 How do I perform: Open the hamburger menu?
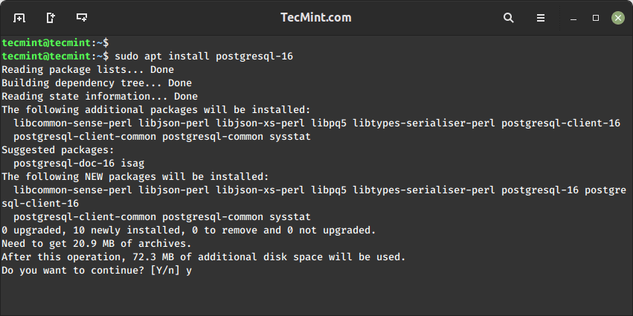pos(541,17)
